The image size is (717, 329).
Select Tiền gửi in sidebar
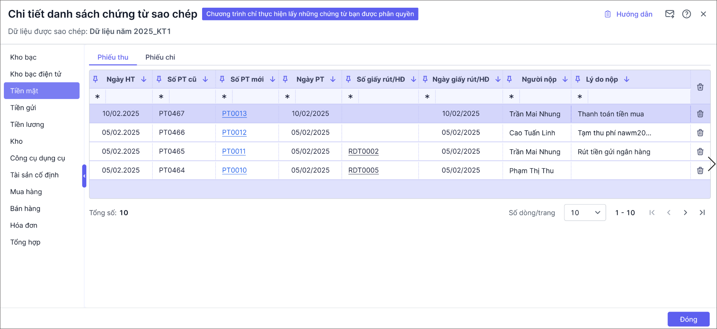click(x=23, y=108)
